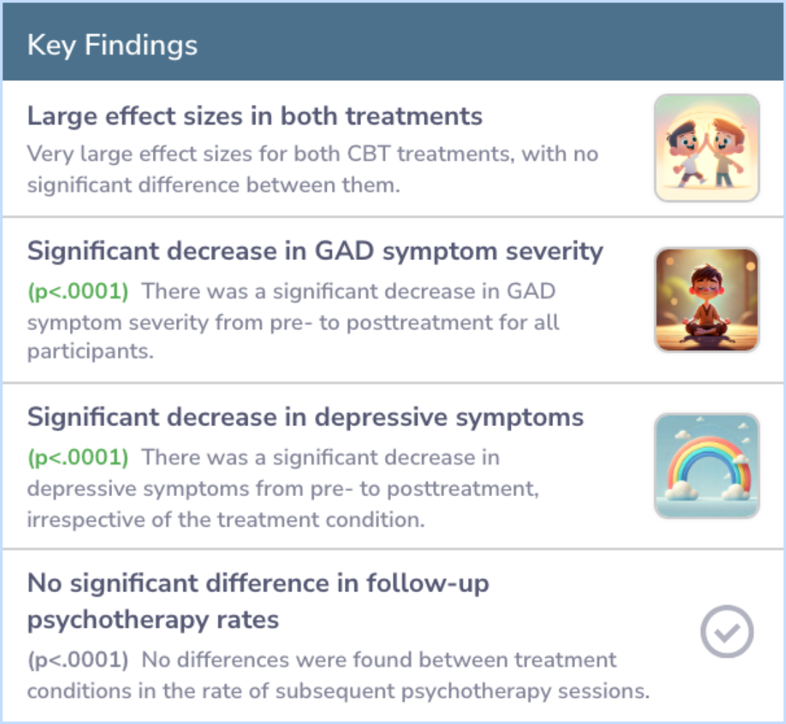
Task: Select 'depressive symptoms from pre- to posttreatment' line
Action: coord(282,488)
